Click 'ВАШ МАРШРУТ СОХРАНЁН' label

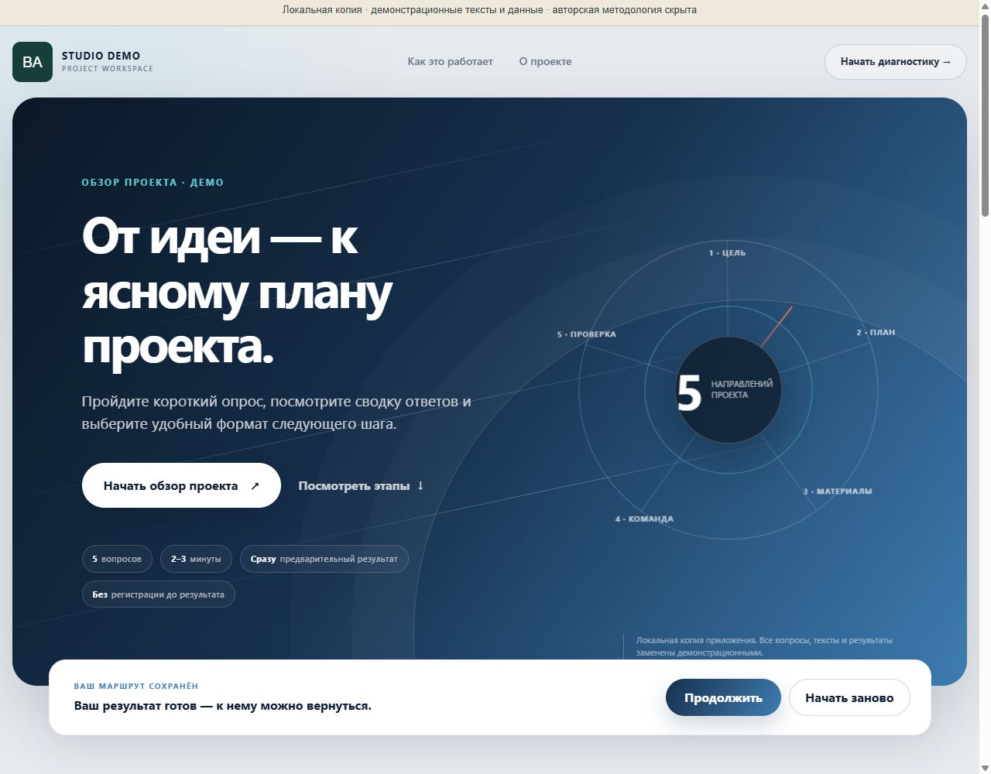pos(136,687)
